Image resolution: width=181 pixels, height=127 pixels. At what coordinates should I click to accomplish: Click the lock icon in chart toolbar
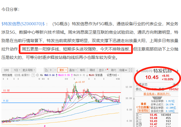coord(46,70)
